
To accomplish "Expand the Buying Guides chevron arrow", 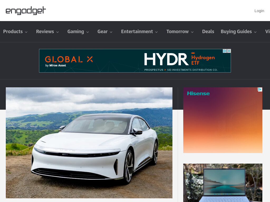I will click(255, 32).
